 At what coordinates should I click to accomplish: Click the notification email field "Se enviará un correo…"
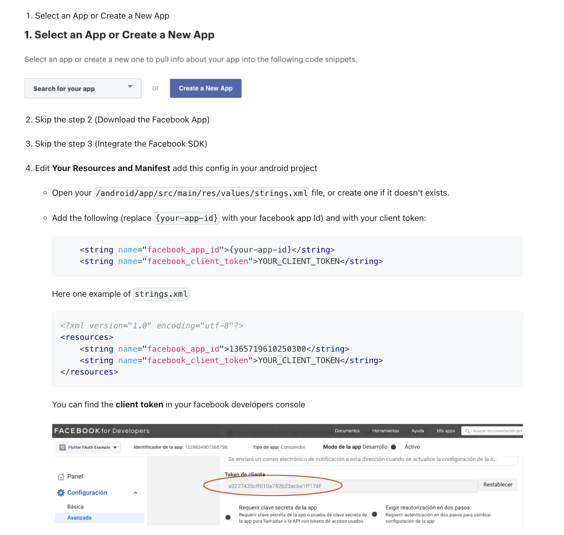pyautogui.click(x=371, y=460)
